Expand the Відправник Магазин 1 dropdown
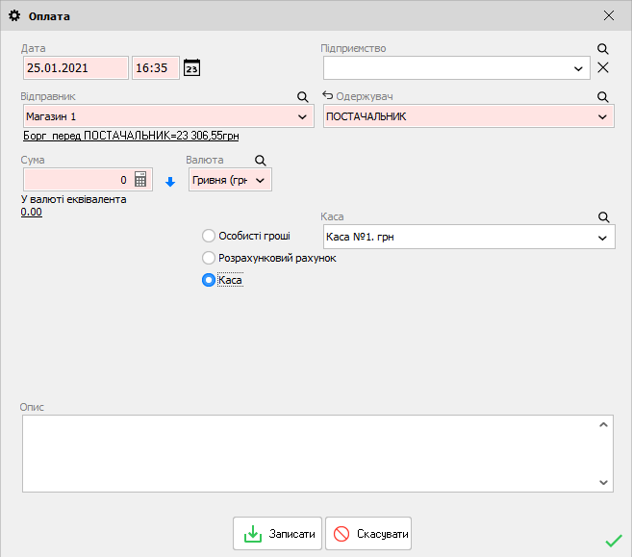The height and width of the screenshot is (557, 632). pyautogui.click(x=303, y=116)
